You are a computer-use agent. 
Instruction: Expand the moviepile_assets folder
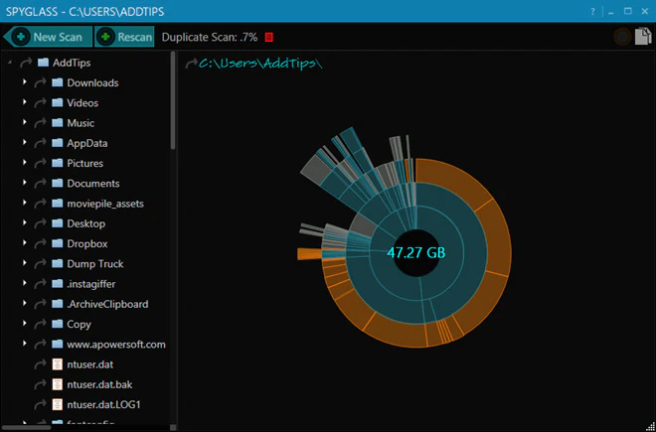[x=25, y=203]
